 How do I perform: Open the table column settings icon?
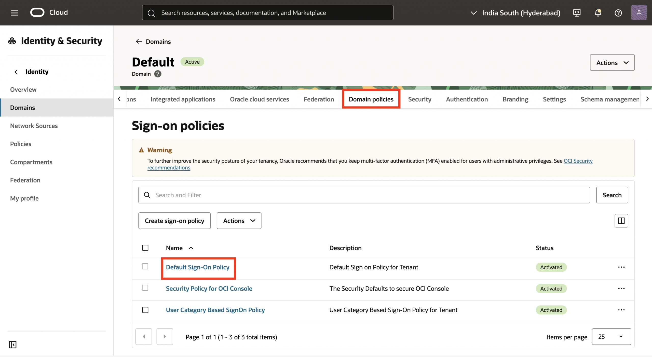coord(621,221)
